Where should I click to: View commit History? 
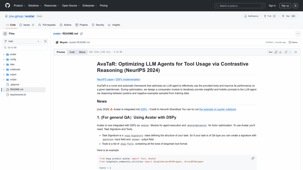(293, 42)
